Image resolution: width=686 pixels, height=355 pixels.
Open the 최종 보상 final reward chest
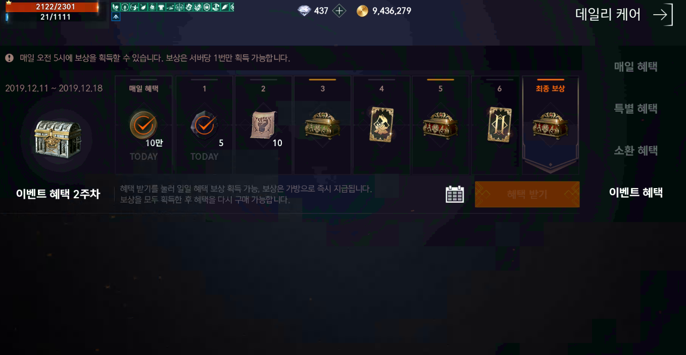[550, 125]
